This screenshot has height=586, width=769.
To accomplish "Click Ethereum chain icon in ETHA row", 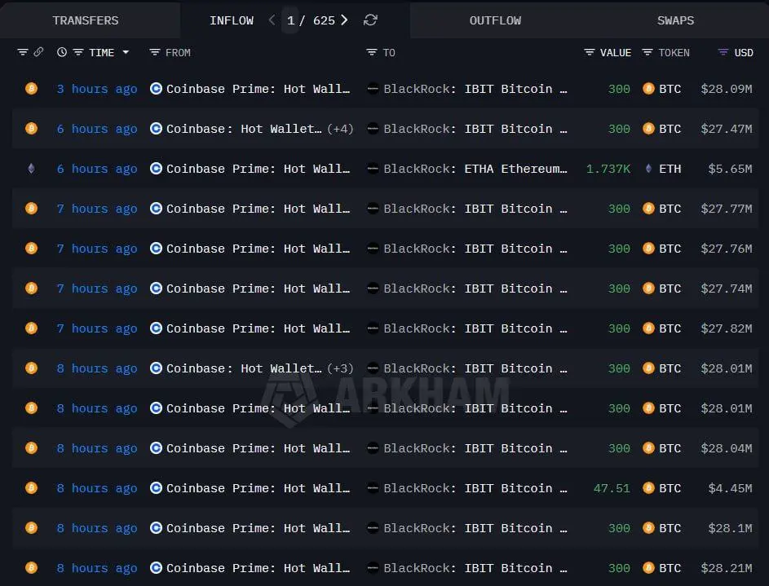I will coord(31,169).
